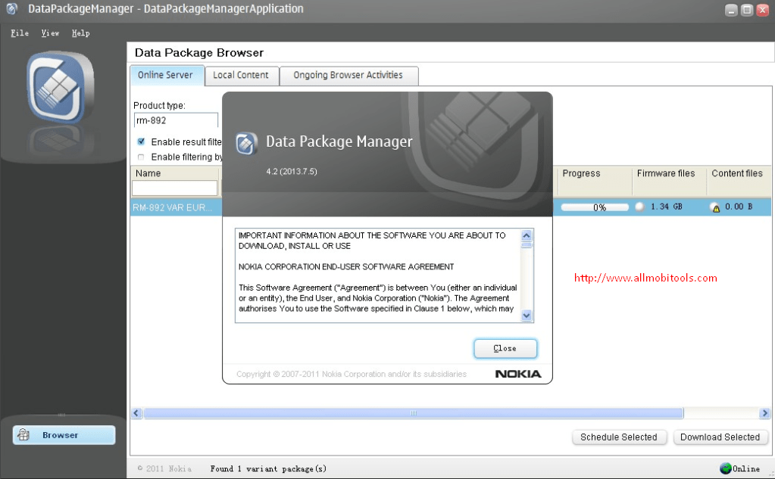
Task: Click the 1.34 GB firmware size value
Action: click(666, 207)
